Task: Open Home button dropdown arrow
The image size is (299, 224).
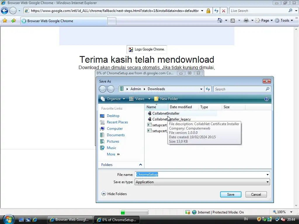Action: tap(226, 20)
